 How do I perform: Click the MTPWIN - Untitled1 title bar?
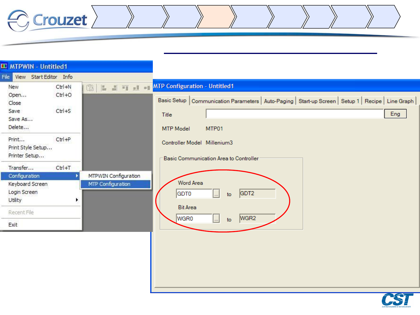click(76, 66)
